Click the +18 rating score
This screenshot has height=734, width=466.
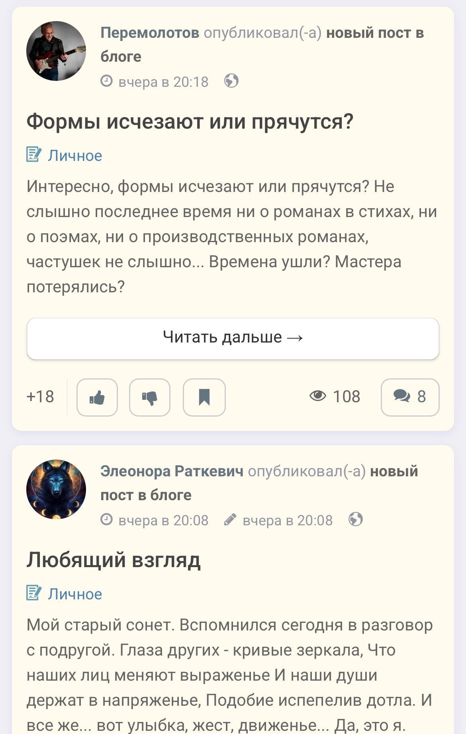[x=40, y=397]
